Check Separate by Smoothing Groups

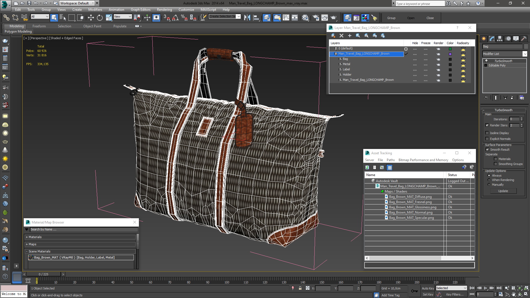496,164
